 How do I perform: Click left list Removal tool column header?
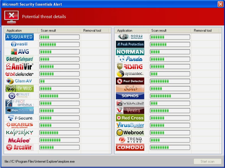tap(95, 31)
